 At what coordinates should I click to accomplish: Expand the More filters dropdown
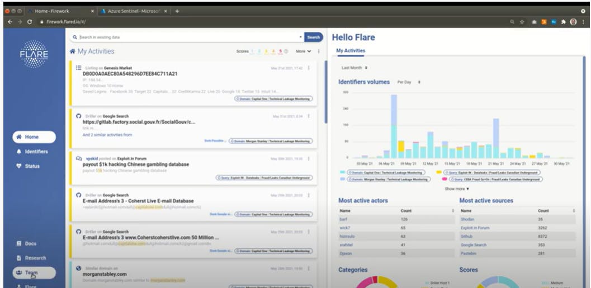point(304,51)
